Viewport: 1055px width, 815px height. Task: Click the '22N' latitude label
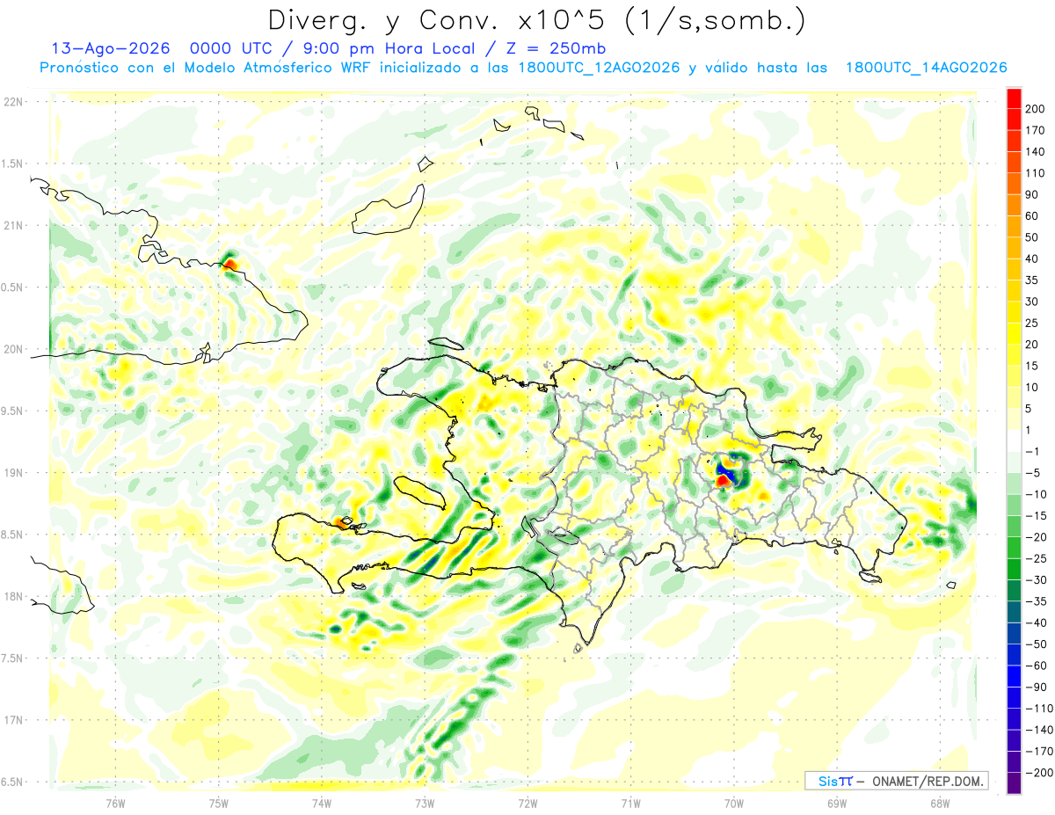point(12,102)
